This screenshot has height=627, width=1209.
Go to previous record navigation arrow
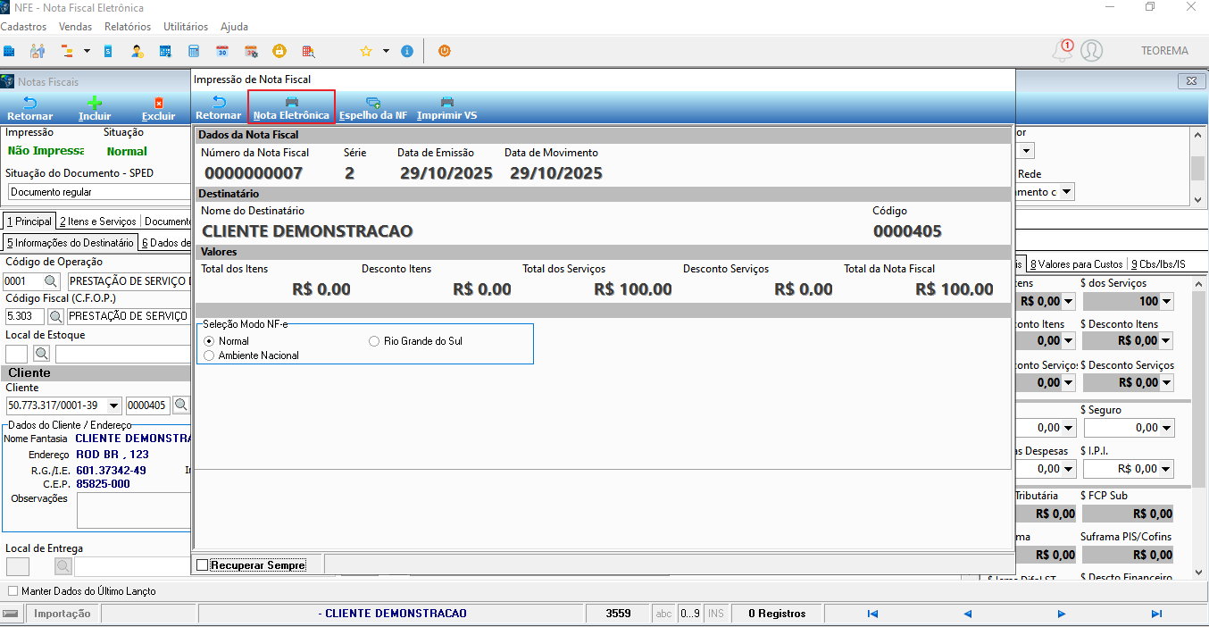click(967, 614)
